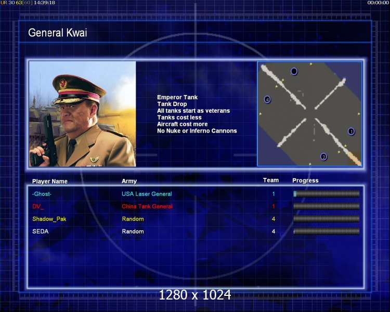Screen dimensions: 390x312
Task: Click the "General Kwai" title heading
Action: 57,33
